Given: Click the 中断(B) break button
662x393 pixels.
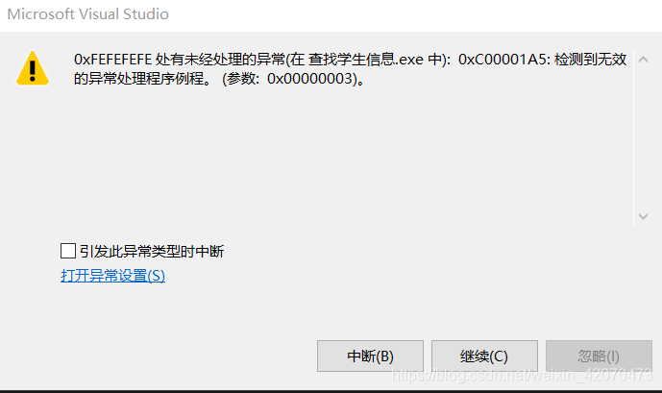Looking at the screenshot, I should (x=370, y=356).
